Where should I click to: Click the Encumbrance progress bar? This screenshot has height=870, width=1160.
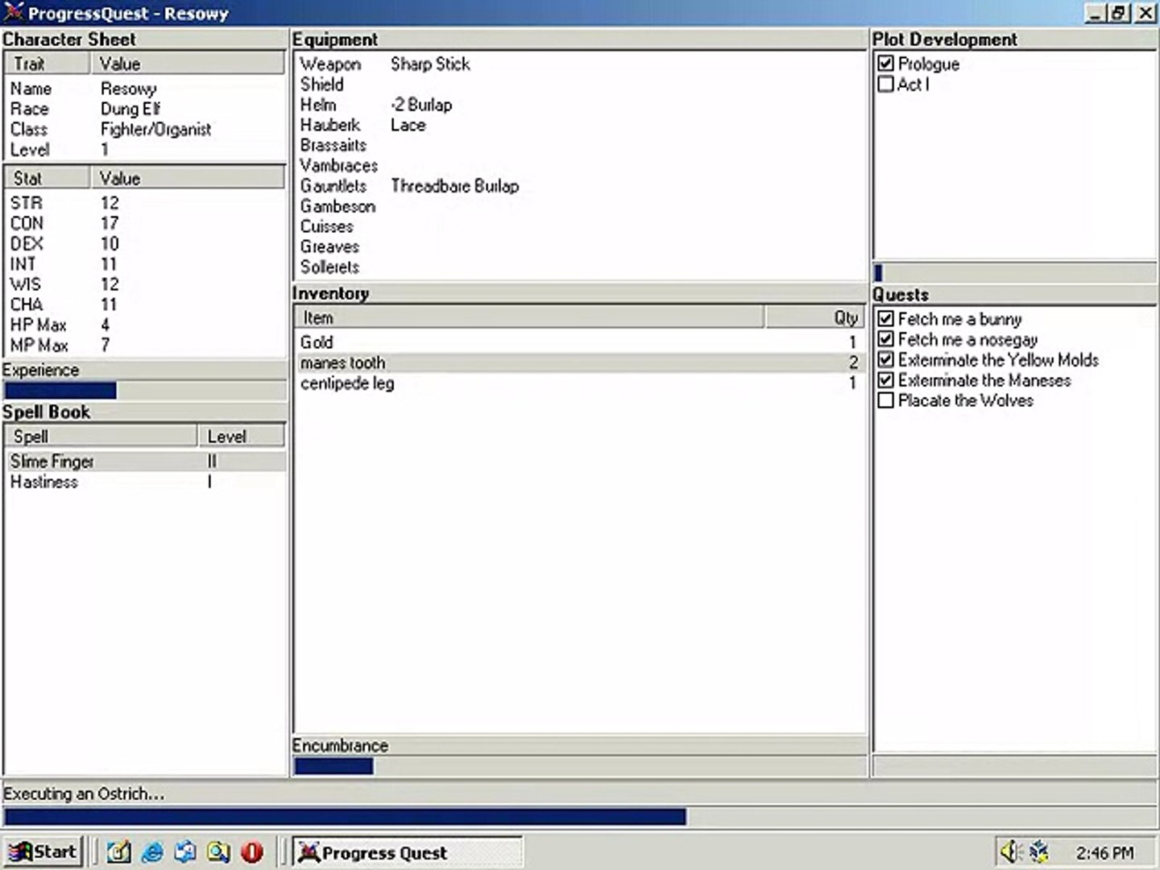(580, 766)
